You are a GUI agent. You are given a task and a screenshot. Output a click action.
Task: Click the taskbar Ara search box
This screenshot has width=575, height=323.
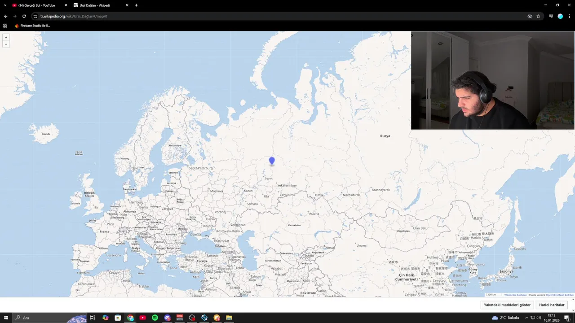49,318
